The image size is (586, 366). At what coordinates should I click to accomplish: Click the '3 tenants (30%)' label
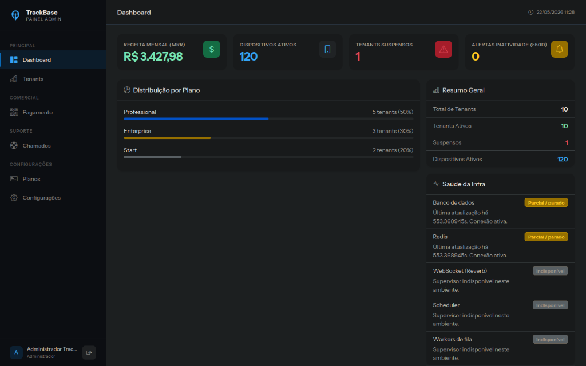[x=393, y=131]
